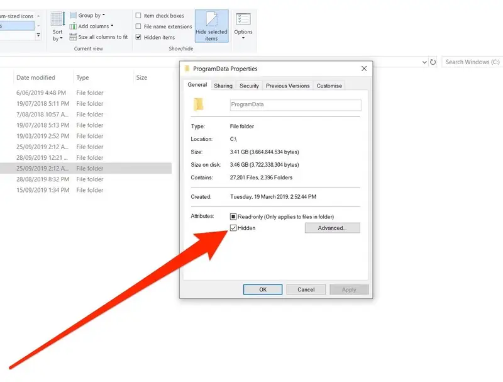Open the Add columns dropdown
This screenshot has height=382, width=503.
click(x=96, y=26)
